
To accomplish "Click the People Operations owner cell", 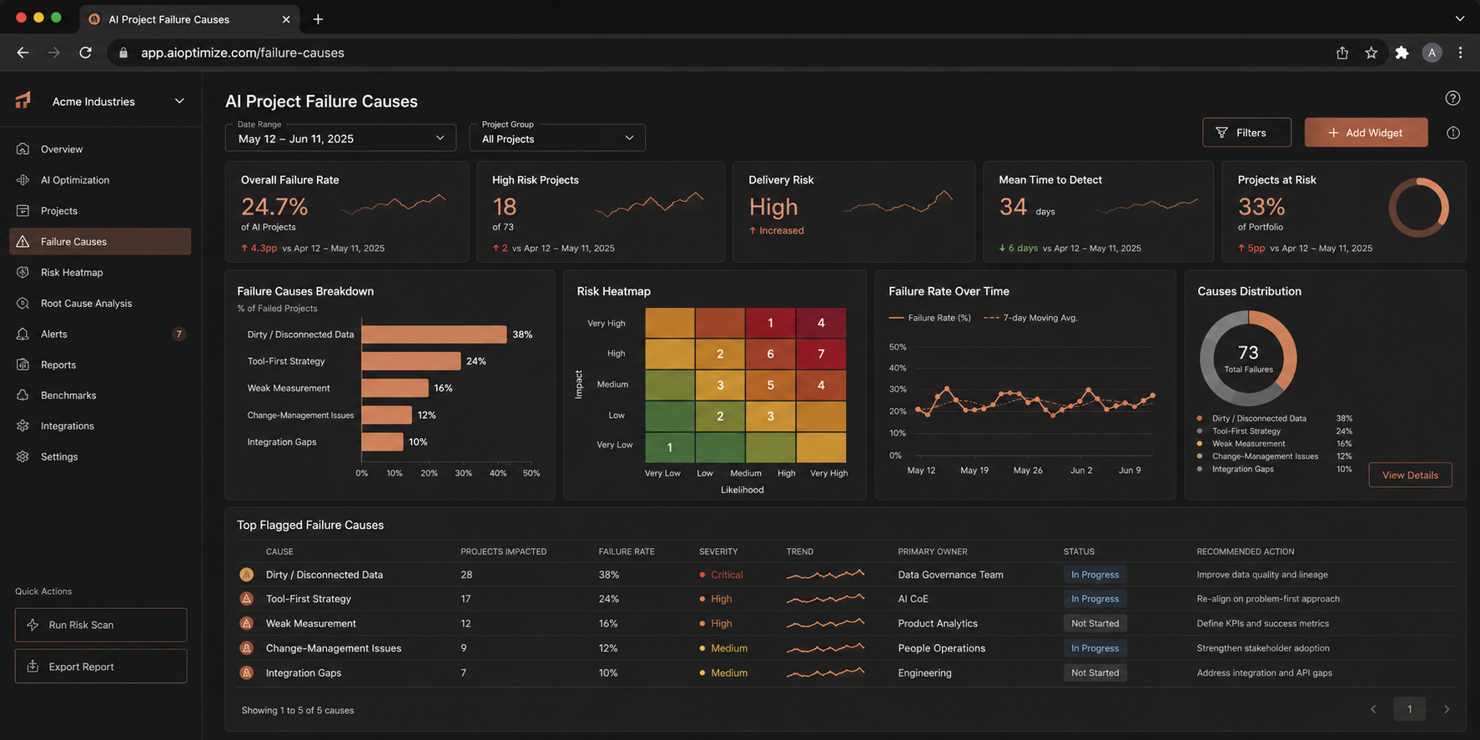I will click(941, 648).
